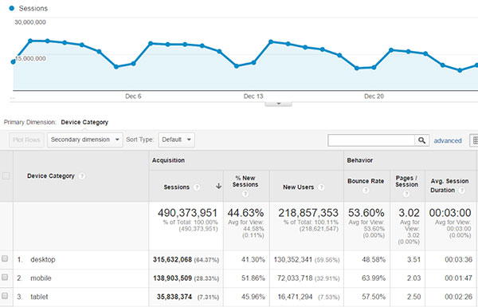The width and height of the screenshot is (478, 307).
Task: Click the 'tablet' row label
Action: pyautogui.click(x=39, y=297)
